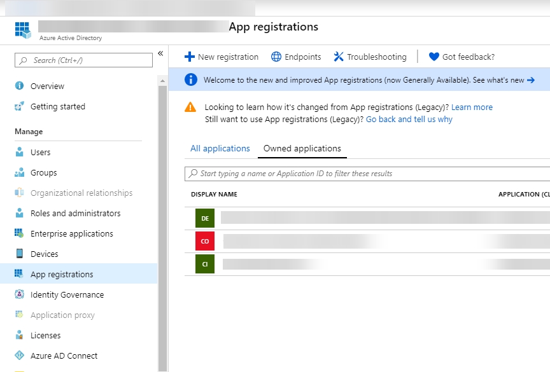The image size is (550, 372).
Task: Click the Licenses icon
Action: click(19, 335)
